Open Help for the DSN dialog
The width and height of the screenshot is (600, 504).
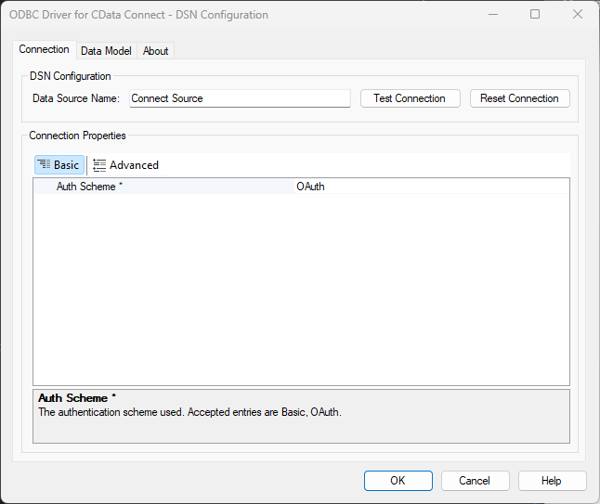pyautogui.click(x=552, y=481)
